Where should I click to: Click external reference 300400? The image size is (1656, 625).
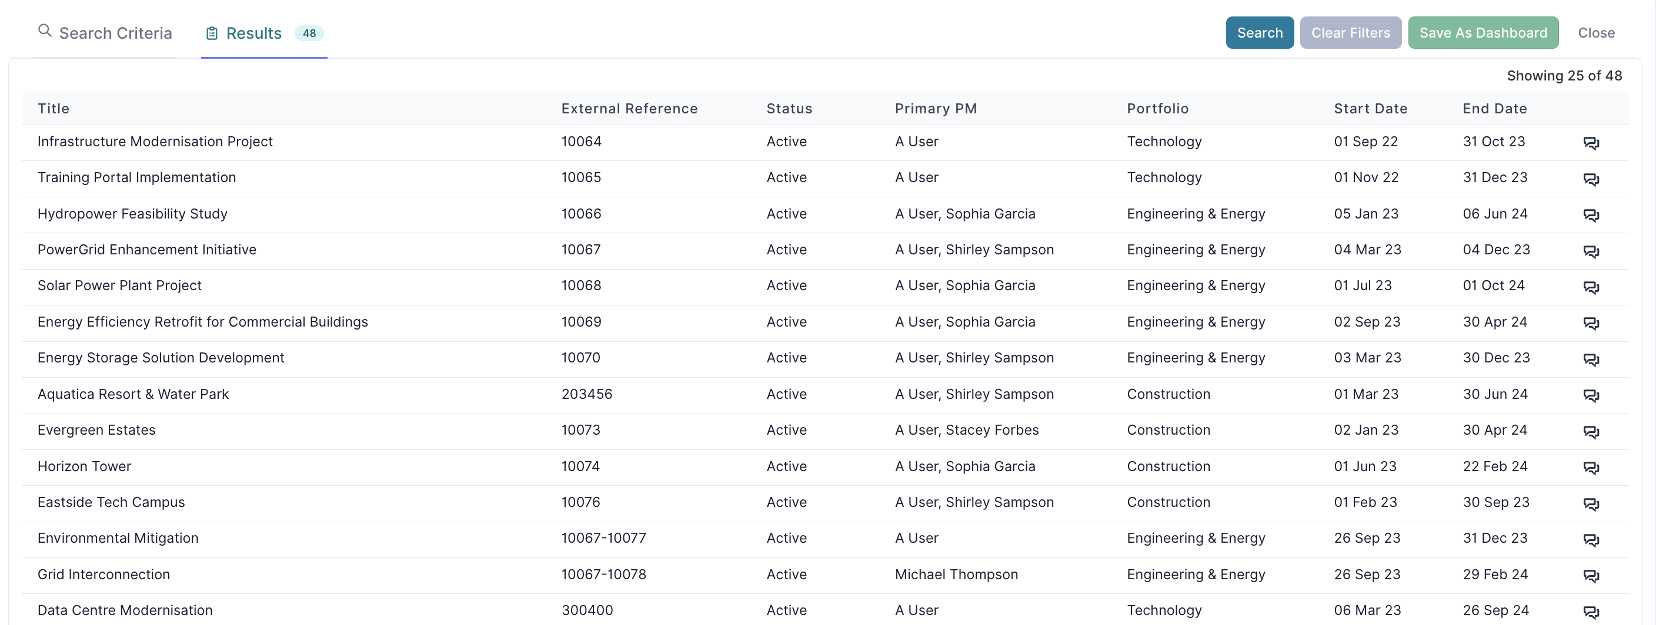(587, 610)
